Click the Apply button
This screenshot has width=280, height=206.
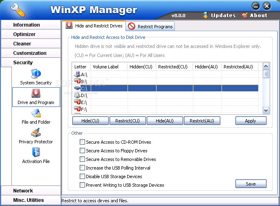click(251, 121)
